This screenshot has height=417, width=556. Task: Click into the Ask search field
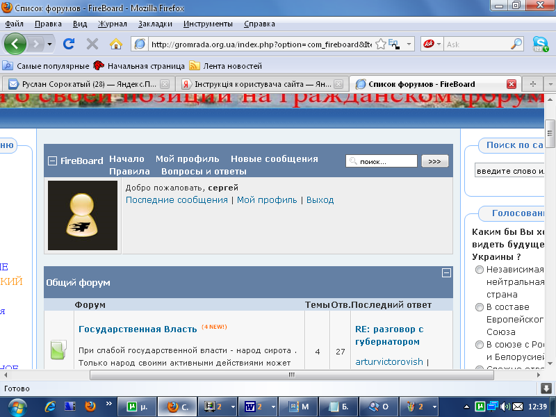(477, 44)
